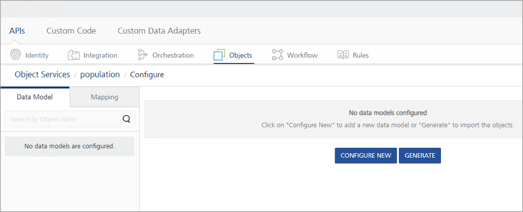
Task: Go to Custom Data Adapters tab
Action: [159, 31]
